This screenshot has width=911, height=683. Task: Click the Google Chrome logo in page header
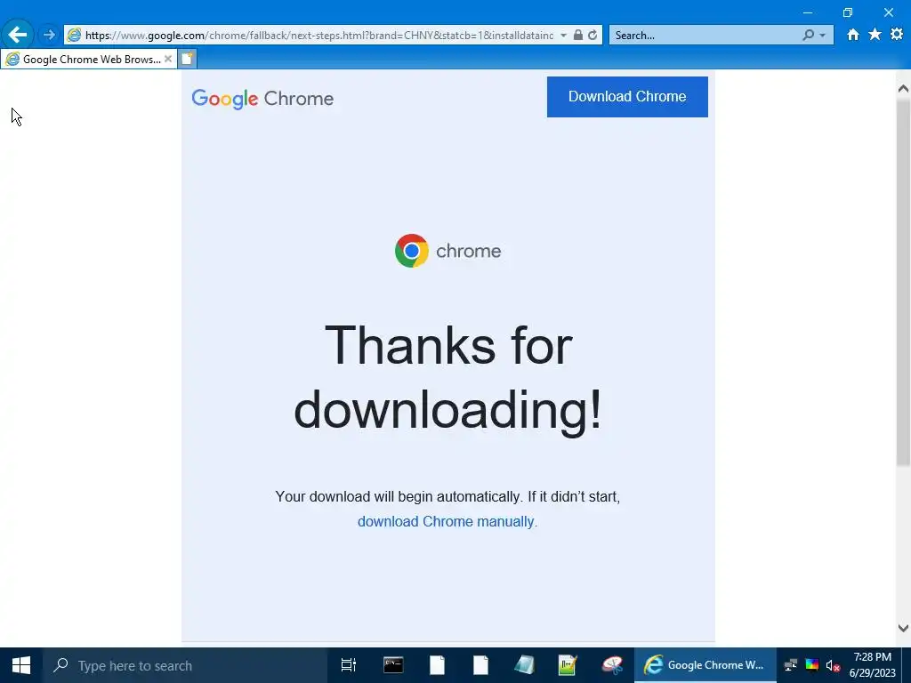tap(262, 98)
